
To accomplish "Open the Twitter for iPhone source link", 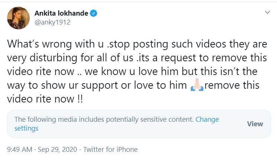I will (110, 150).
